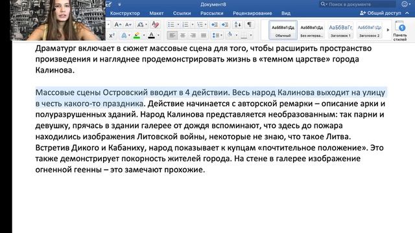Image resolution: width=415 pixels, height=233 pixels.
Task: Start a numbered list
Action: tap(185, 25)
